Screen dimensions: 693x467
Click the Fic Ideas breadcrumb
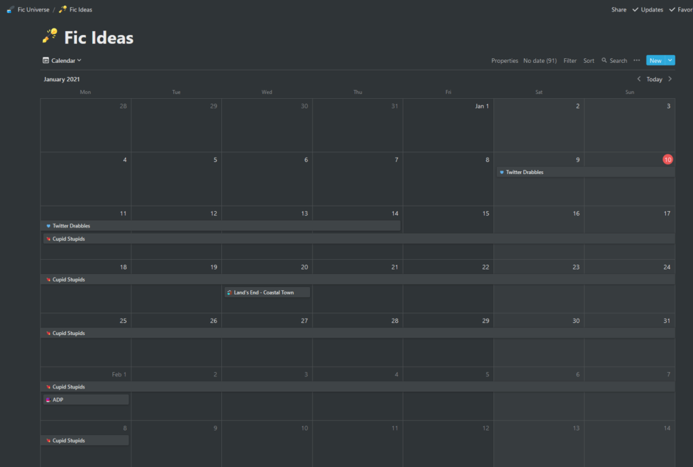[x=76, y=9]
